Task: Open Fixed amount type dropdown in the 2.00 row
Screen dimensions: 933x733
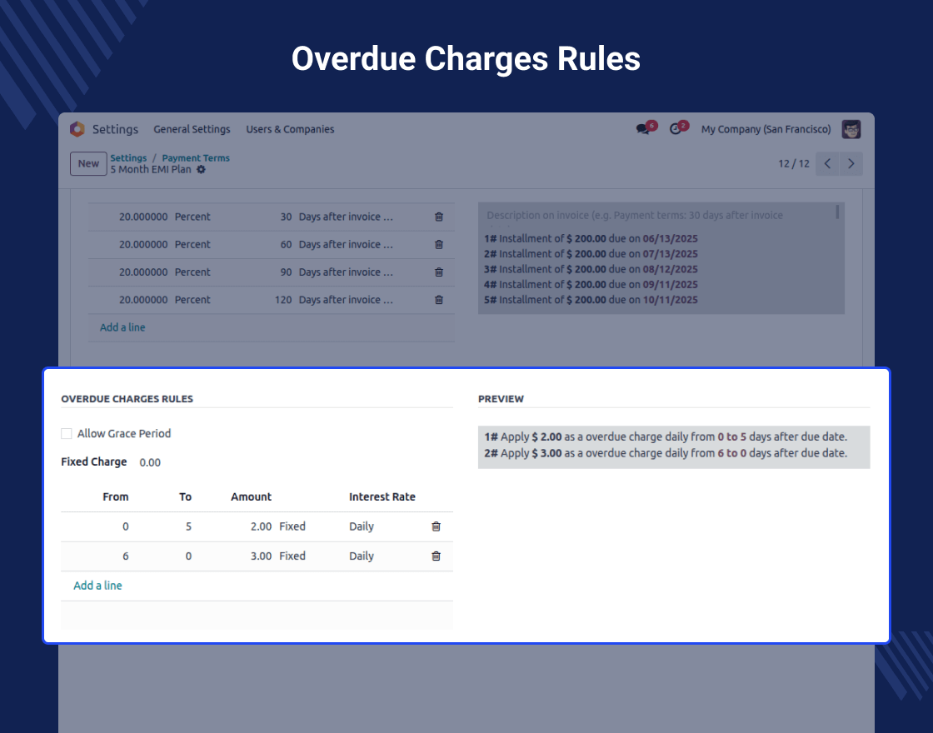Action: pyautogui.click(x=292, y=526)
